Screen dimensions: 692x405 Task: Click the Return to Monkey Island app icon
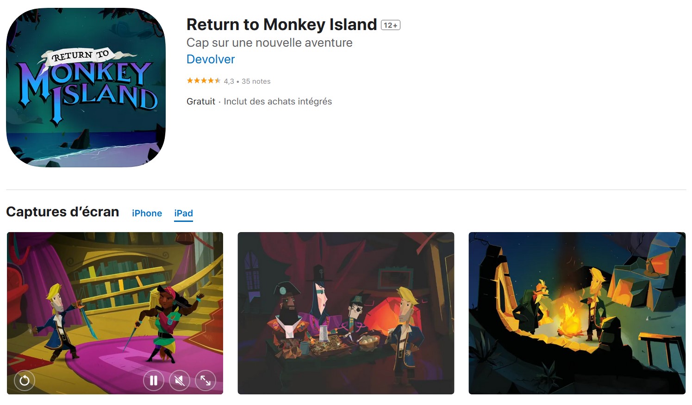[x=86, y=87]
